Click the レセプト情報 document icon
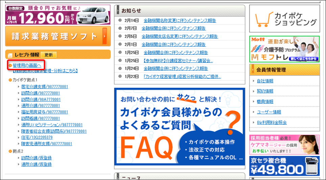 [x=10, y=55]
